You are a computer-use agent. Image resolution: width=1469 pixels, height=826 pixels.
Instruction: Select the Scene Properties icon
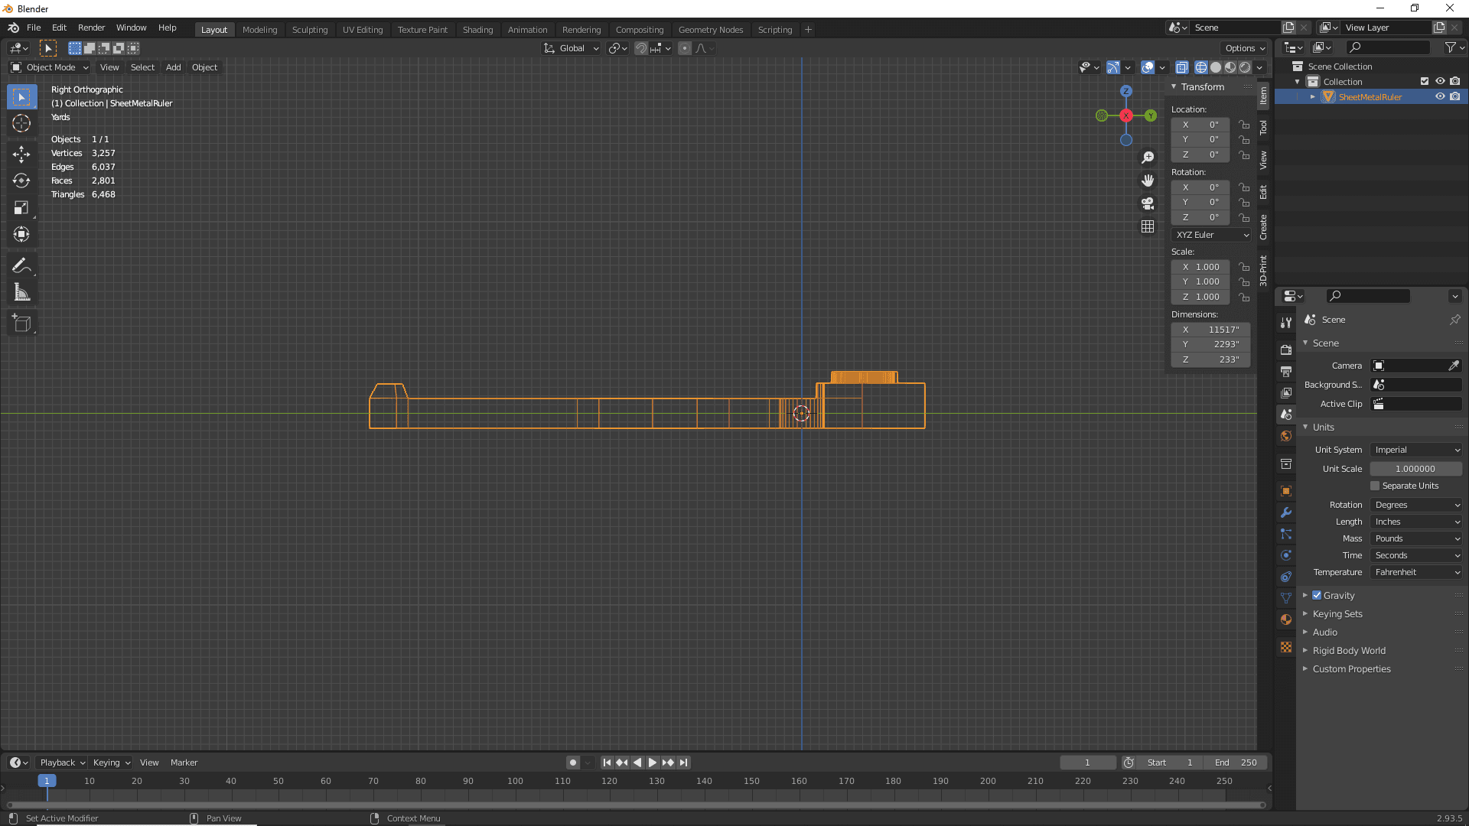[1285, 414]
